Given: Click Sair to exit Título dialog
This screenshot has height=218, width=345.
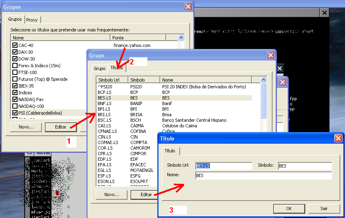Looking at the screenshot, I should 324,208.
